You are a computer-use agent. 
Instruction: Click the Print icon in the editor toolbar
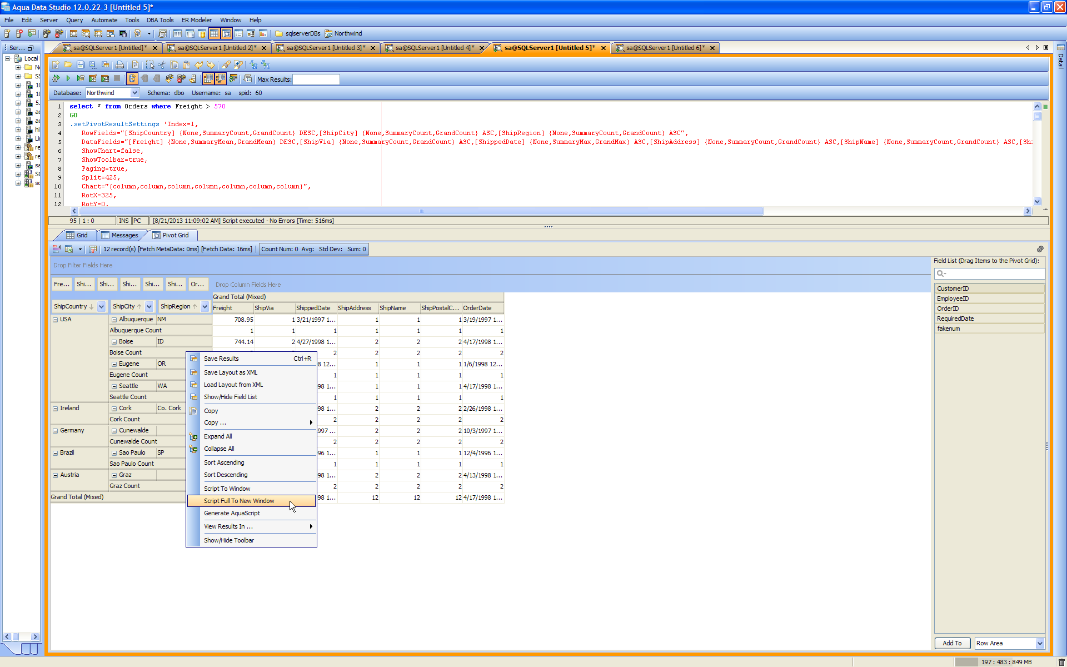(x=119, y=65)
